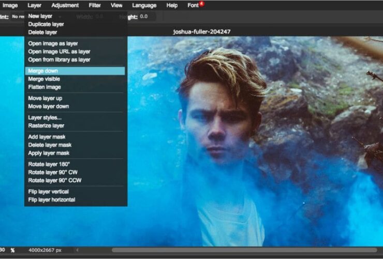Open the View menu
Screen dimensions: 383x259
pos(116,5)
